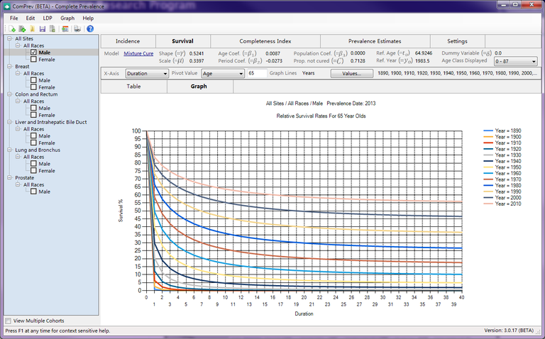Click the save-as icon next to floppy disk
Viewport: 545px width, 339px height.
click(x=53, y=28)
